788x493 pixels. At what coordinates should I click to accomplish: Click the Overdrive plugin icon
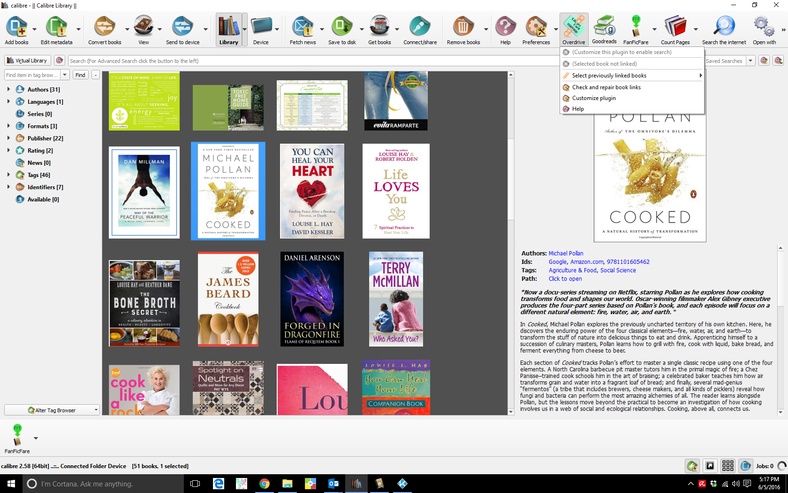click(x=574, y=26)
